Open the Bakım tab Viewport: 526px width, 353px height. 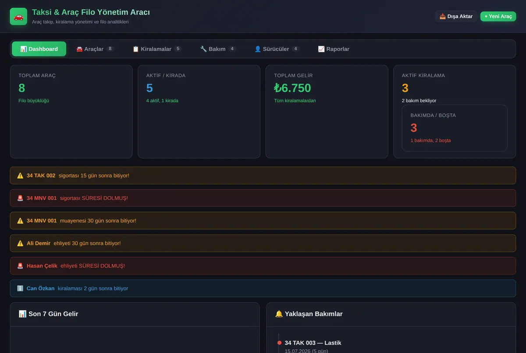point(218,49)
